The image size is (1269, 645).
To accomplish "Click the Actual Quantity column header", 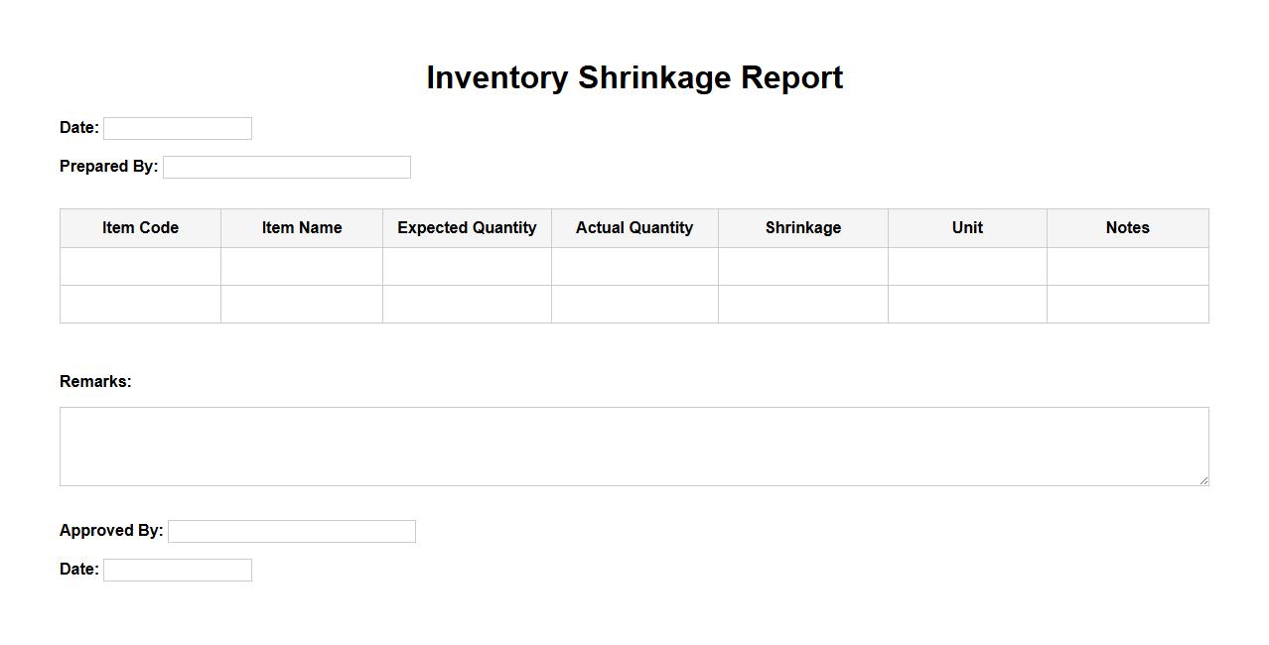I will [x=634, y=227].
